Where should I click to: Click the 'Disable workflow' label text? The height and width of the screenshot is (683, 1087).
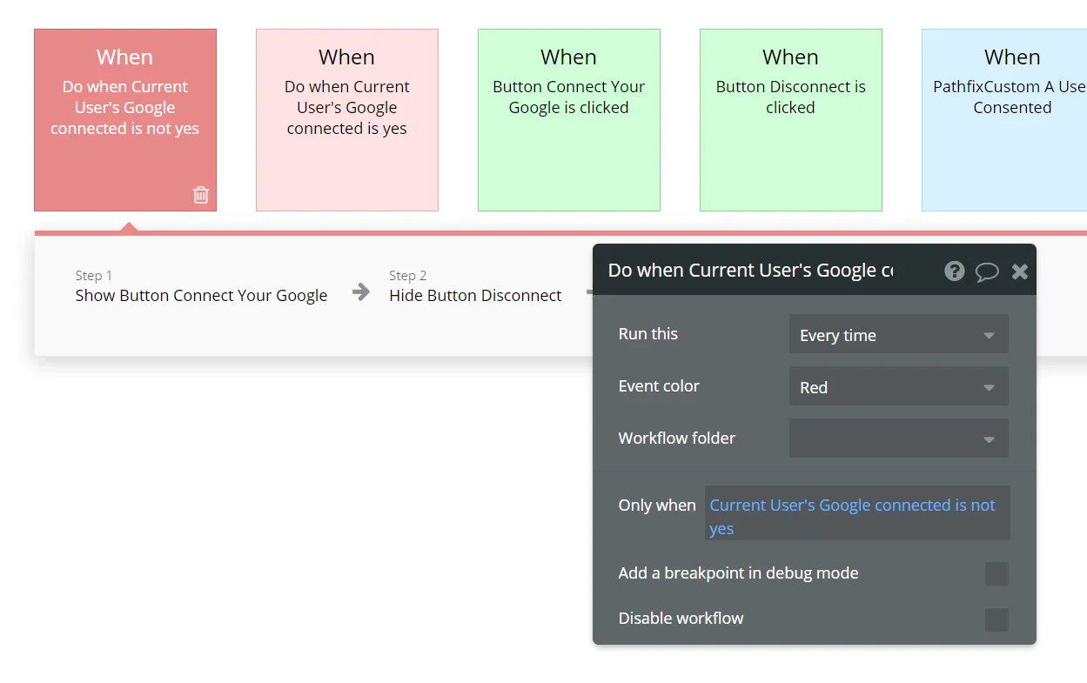tap(681, 619)
